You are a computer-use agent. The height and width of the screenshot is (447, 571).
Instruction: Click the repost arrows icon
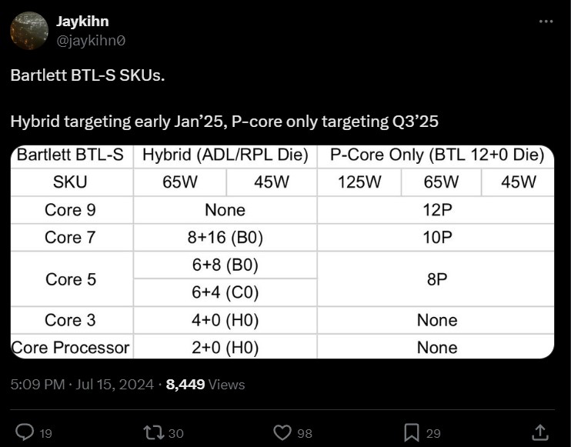point(154,433)
